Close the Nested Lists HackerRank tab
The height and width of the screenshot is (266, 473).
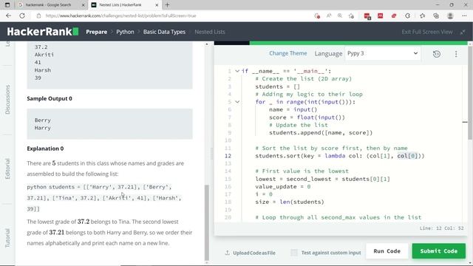point(157,5)
